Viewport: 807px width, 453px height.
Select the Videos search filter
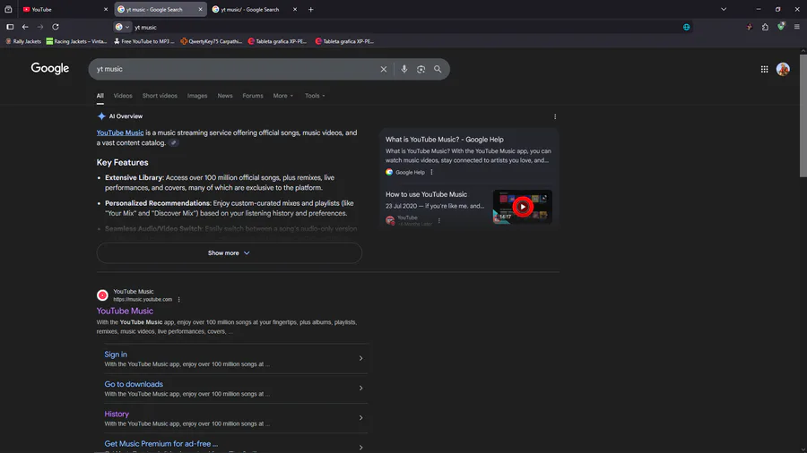[x=123, y=96]
